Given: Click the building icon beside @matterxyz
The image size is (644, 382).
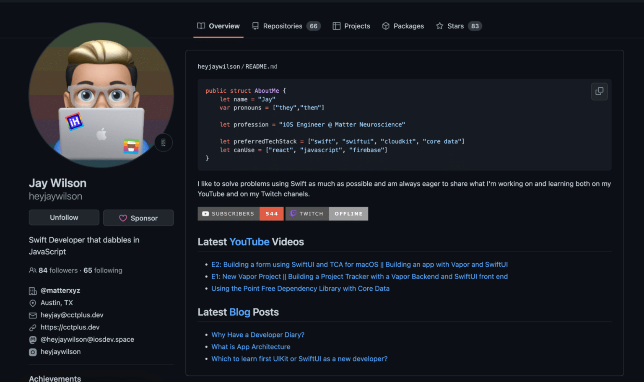Looking at the screenshot, I should [x=33, y=290].
